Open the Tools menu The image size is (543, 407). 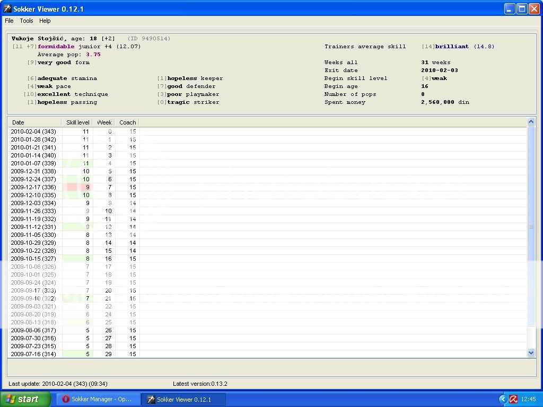(27, 21)
